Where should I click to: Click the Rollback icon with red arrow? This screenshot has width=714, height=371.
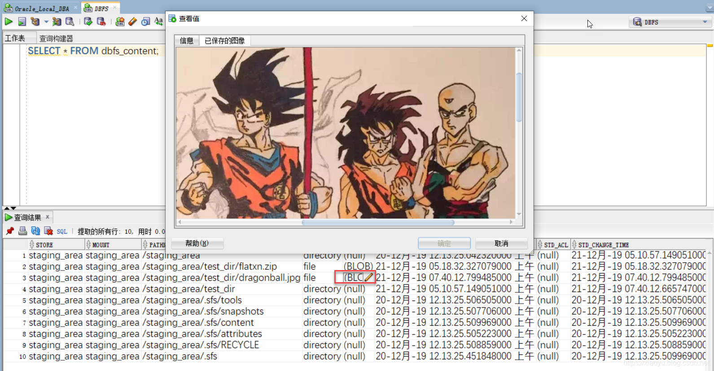coord(101,22)
